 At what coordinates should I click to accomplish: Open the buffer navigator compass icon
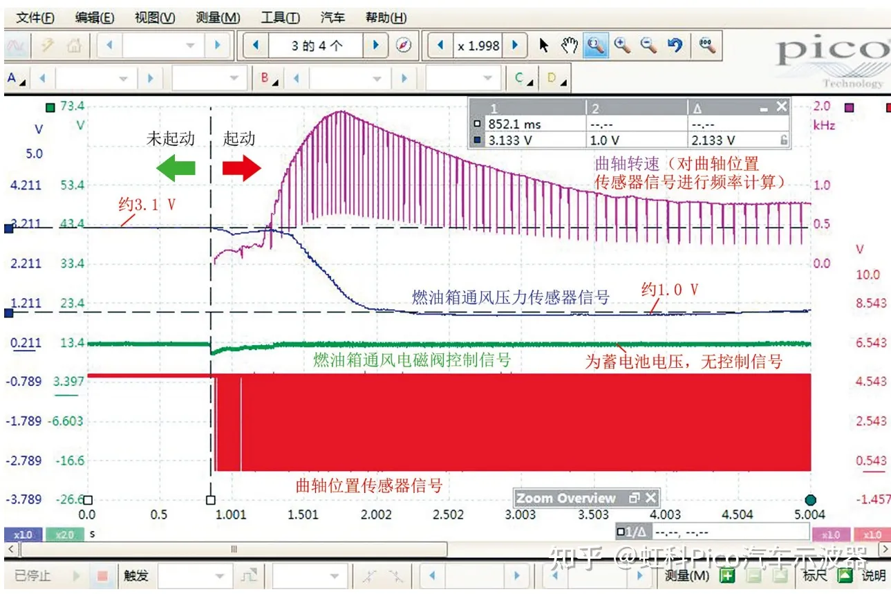coord(404,46)
